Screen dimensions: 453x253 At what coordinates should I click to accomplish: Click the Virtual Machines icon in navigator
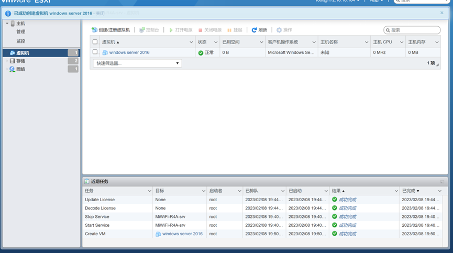click(x=12, y=53)
